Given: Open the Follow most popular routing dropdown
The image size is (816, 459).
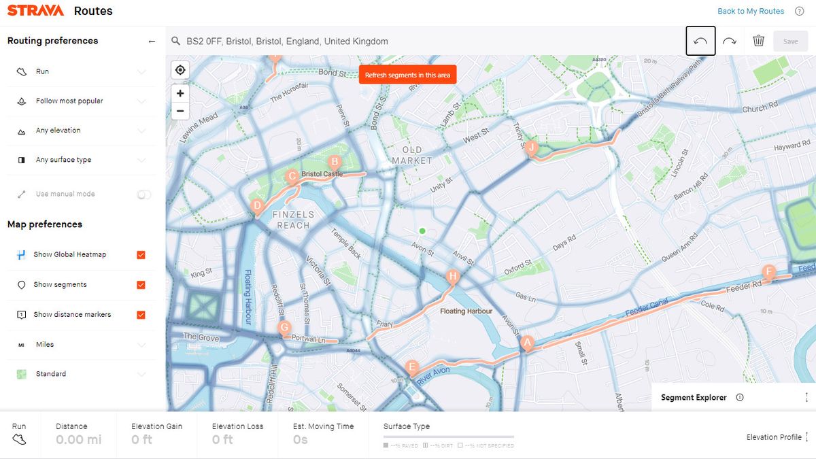Looking at the screenshot, I should (x=143, y=100).
